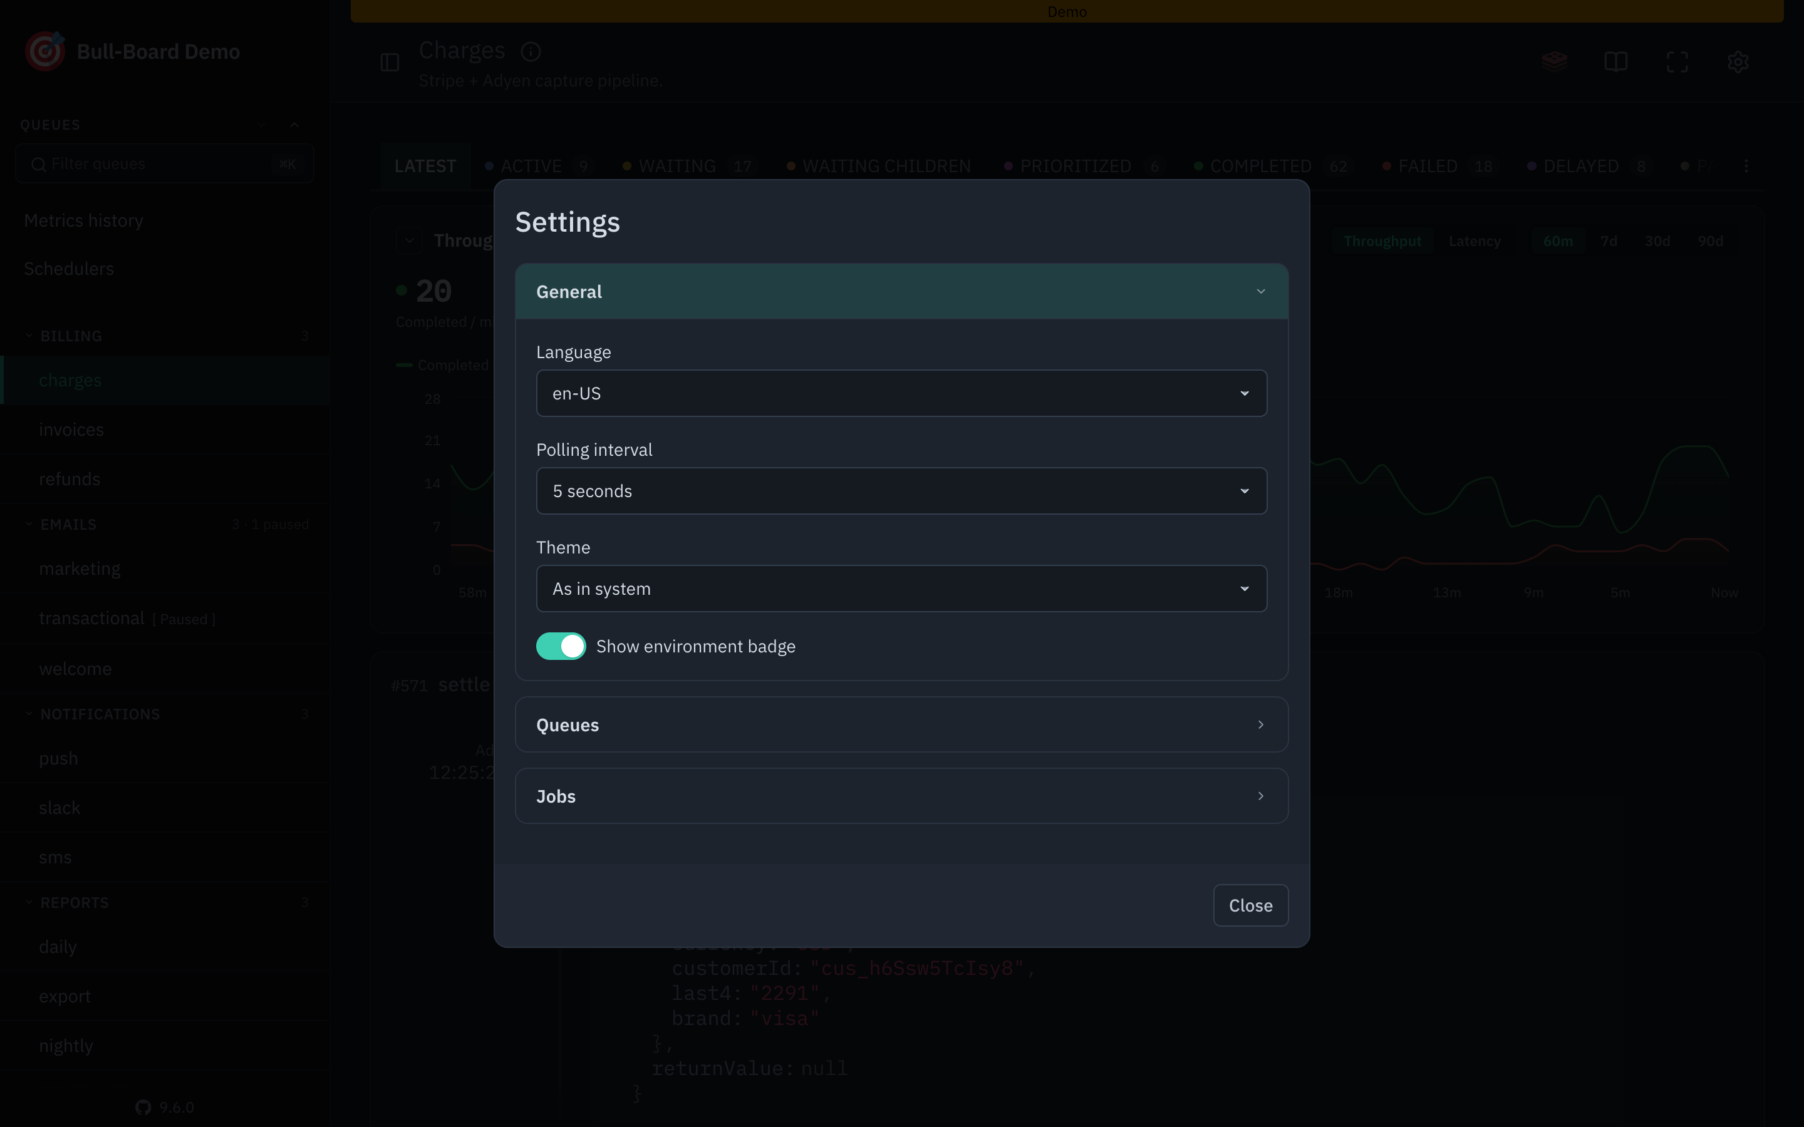Image resolution: width=1804 pixels, height=1127 pixels.
Task: Switch to the LATEST tab
Action: point(425,165)
